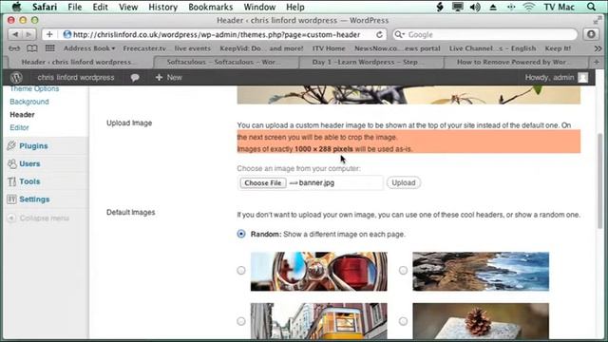Open the Wi-Fi status menu
The image size is (608, 342).
pos(529,7)
